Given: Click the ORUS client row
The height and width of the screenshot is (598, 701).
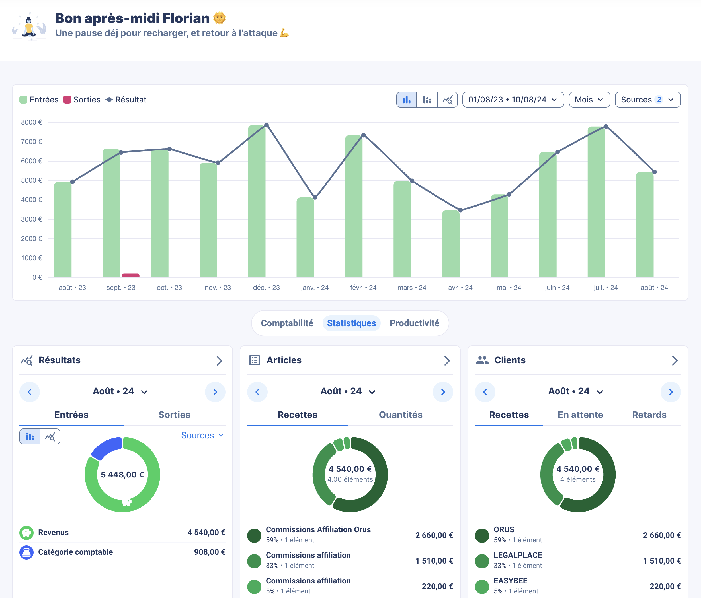Looking at the screenshot, I should 578,535.
